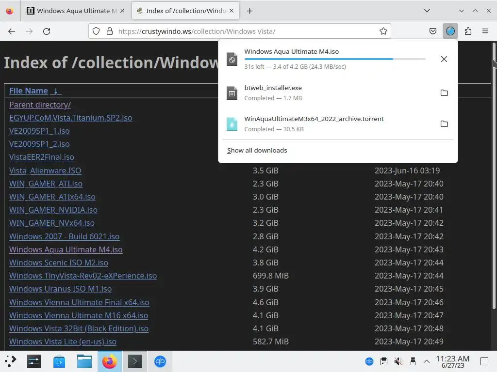Open the Dolphin file manager taskbar icon
The height and width of the screenshot is (372, 497).
tap(84, 361)
